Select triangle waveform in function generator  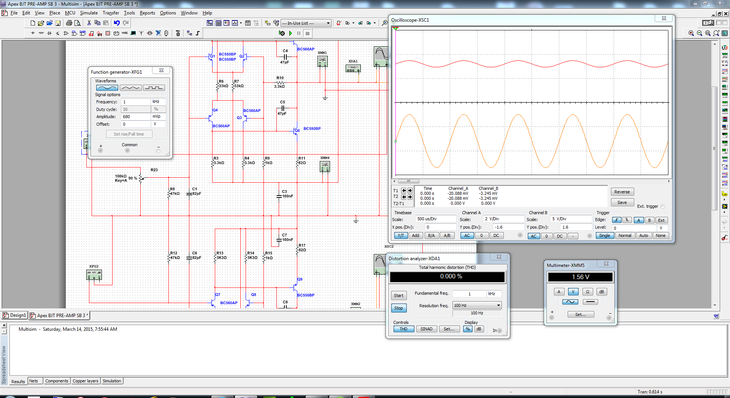click(130, 88)
